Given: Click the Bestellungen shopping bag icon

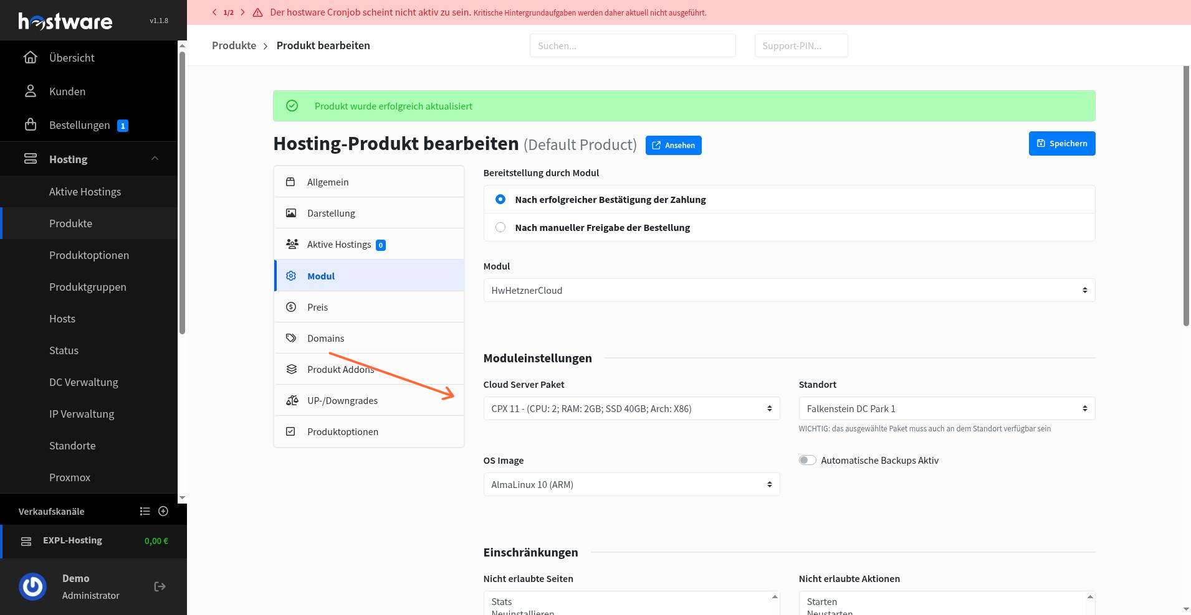Looking at the screenshot, I should (31, 125).
